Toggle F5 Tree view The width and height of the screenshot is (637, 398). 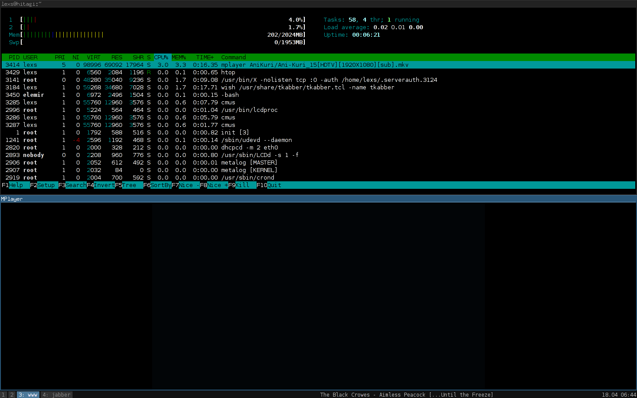click(x=128, y=185)
